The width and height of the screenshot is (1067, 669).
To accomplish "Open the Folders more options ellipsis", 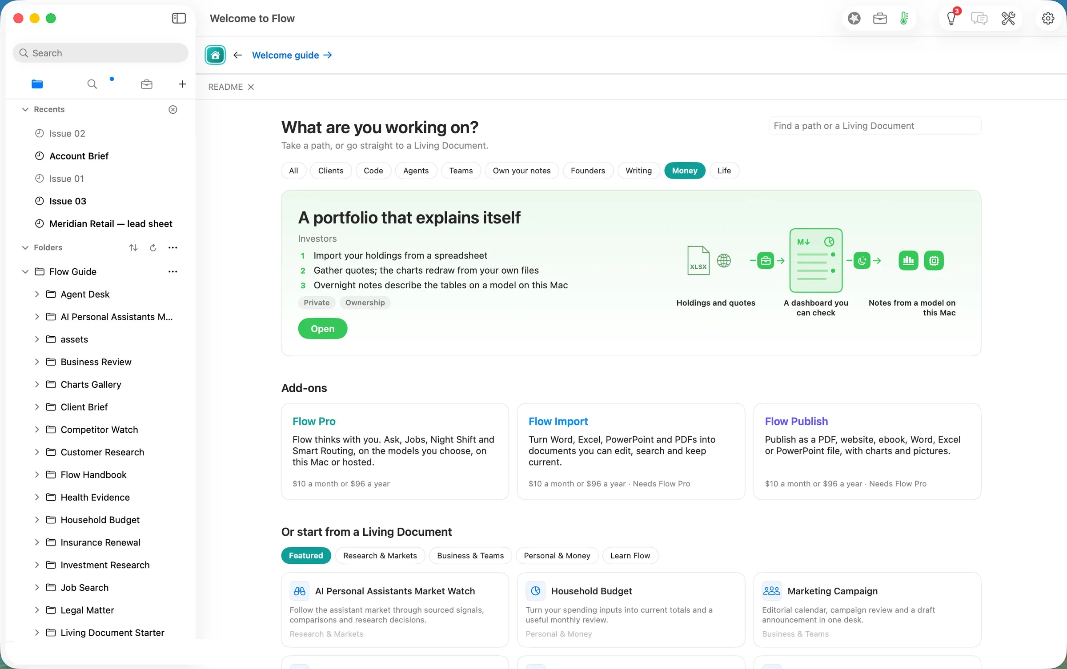I will 173,247.
